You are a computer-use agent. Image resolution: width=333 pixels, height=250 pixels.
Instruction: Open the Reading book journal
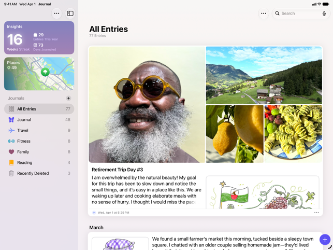pyautogui.click(x=39, y=162)
